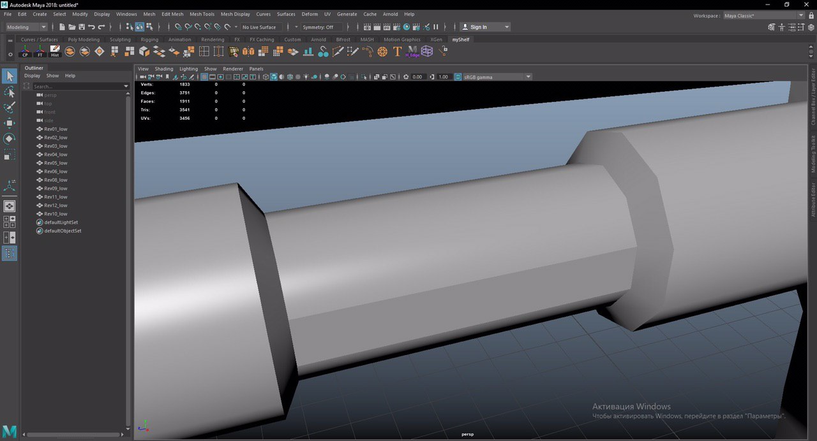Viewport: 817px width, 441px height.
Task: Save the scene using the toolbar disk icon
Action: (x=82, y=27)
